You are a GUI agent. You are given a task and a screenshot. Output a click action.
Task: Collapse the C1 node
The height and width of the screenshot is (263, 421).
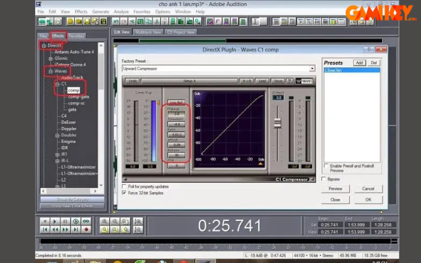tap(57, 84)
